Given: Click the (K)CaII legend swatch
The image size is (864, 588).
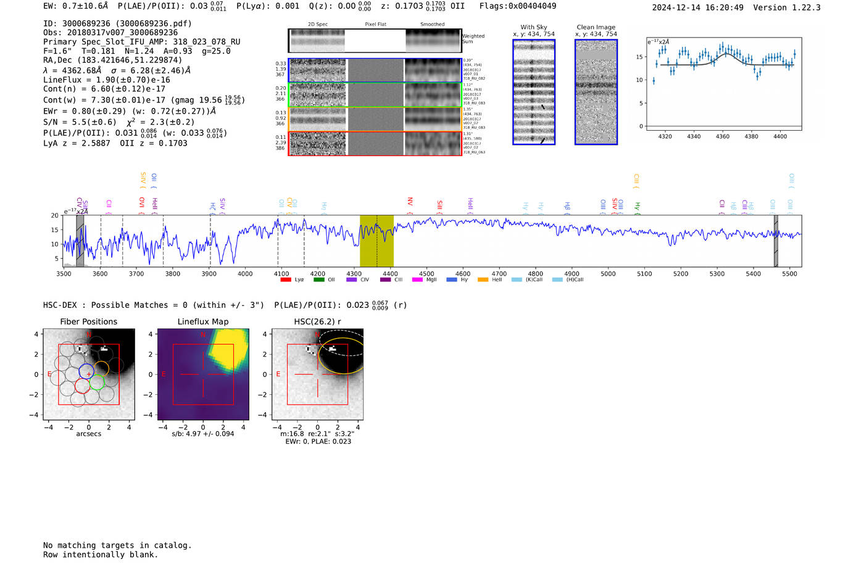Looking at the screenshot, I should coord(517,280).
